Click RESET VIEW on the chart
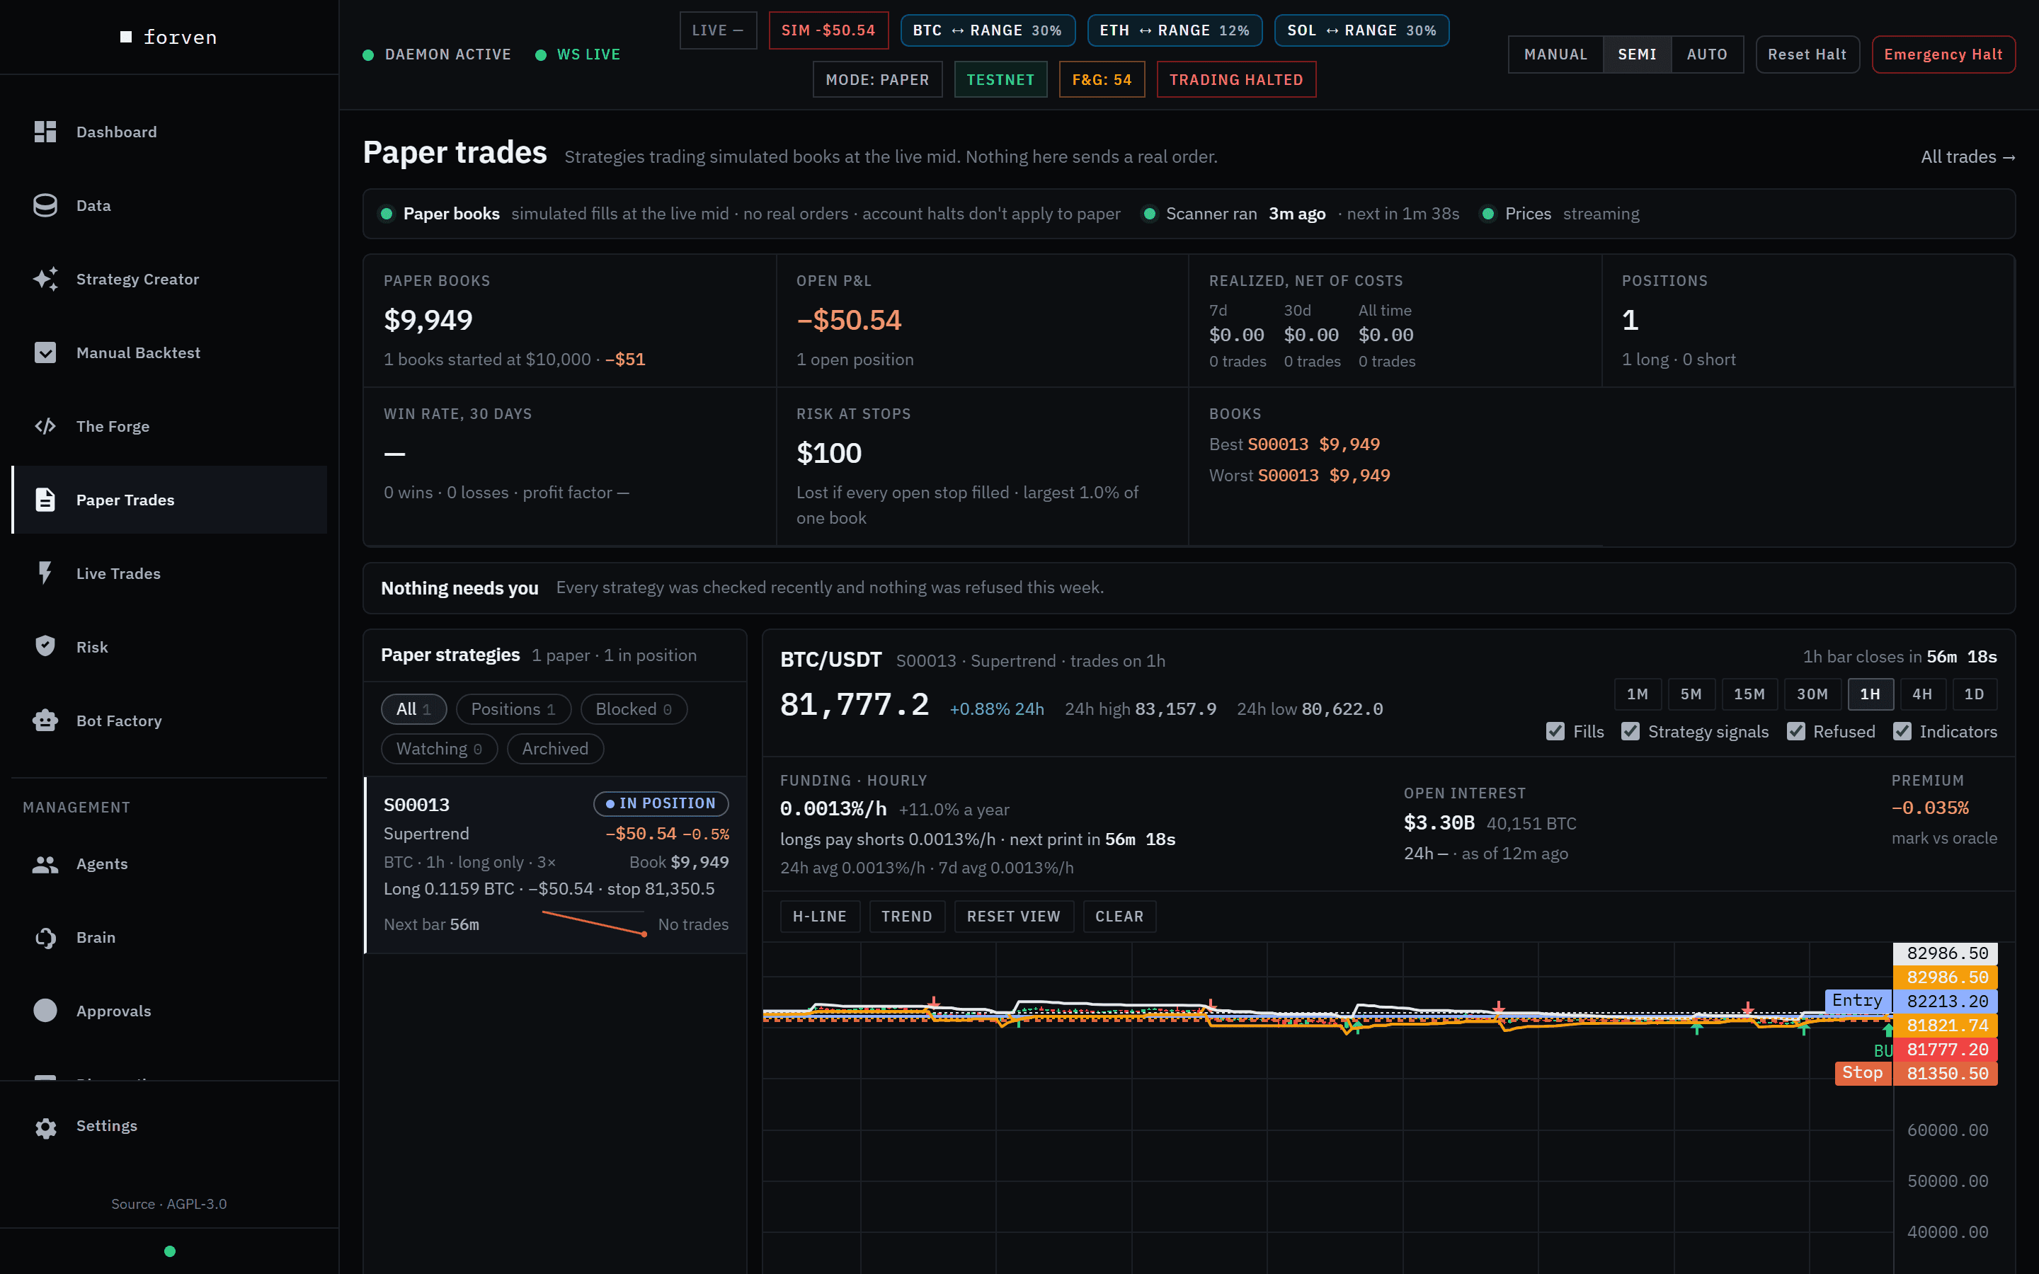This screenshot has height=1274, width=2039. click(x=1014, y=917)
